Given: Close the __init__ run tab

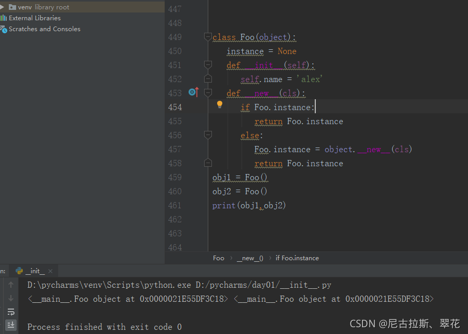Looking at the screenshot, I should coord(50,271).
